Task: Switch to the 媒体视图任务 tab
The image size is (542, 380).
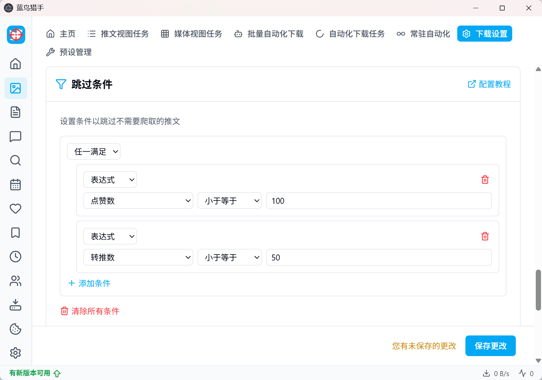Action: pos(191,34)
